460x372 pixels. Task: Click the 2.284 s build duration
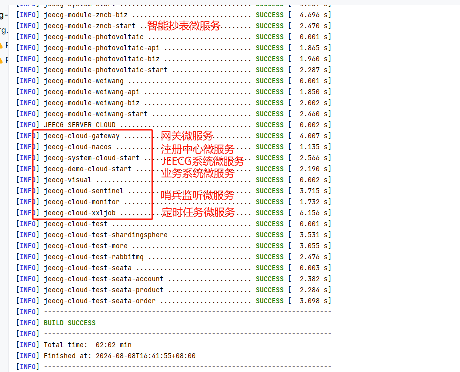click(314, 290)
